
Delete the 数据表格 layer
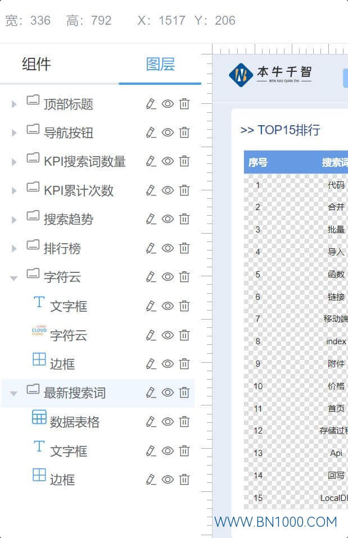coord(184,422)
